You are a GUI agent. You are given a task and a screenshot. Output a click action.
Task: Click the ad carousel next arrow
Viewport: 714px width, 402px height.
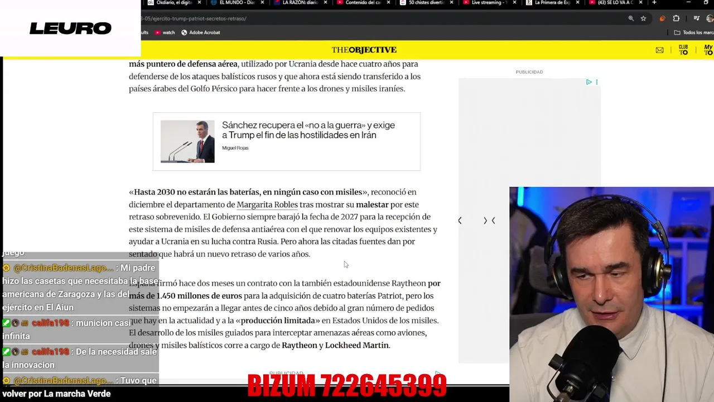(485, 221)
